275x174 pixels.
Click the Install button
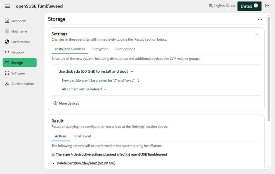pyautogui.click(x=249, y=6)
